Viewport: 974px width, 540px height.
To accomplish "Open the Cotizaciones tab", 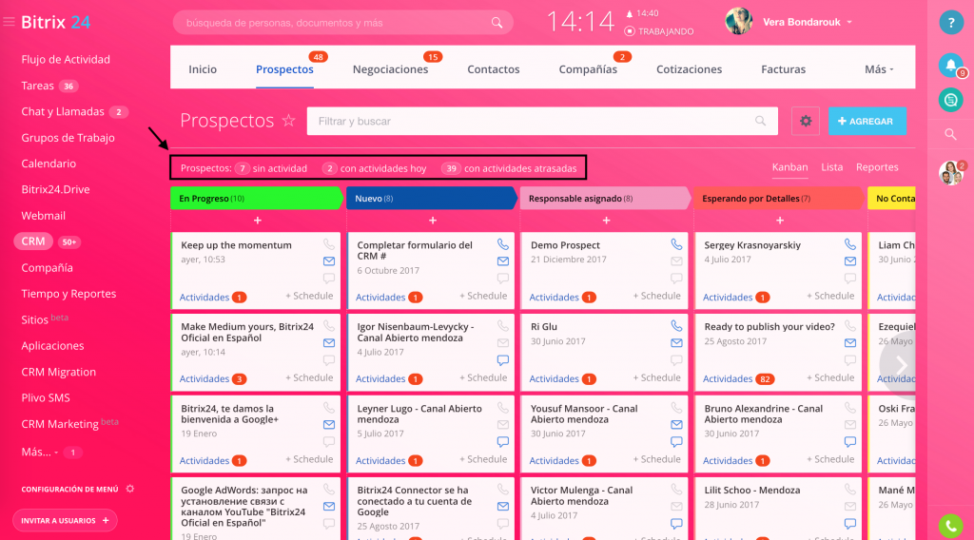I will coord(689,69).
